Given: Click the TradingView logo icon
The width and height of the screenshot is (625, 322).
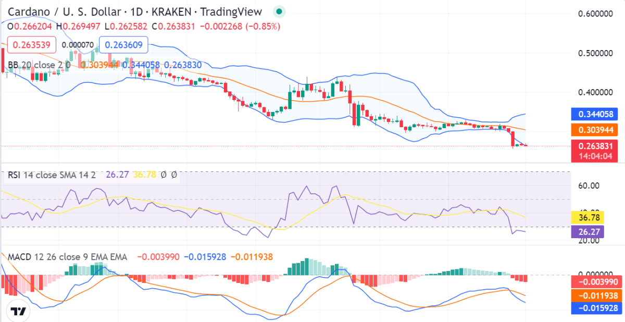Looking at the screenshot, I should (19, 311).
